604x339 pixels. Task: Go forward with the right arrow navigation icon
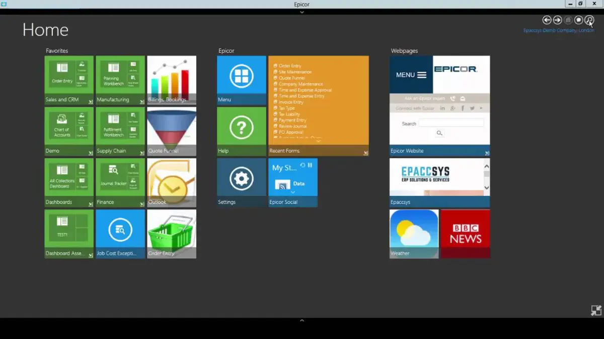(557, 20)
